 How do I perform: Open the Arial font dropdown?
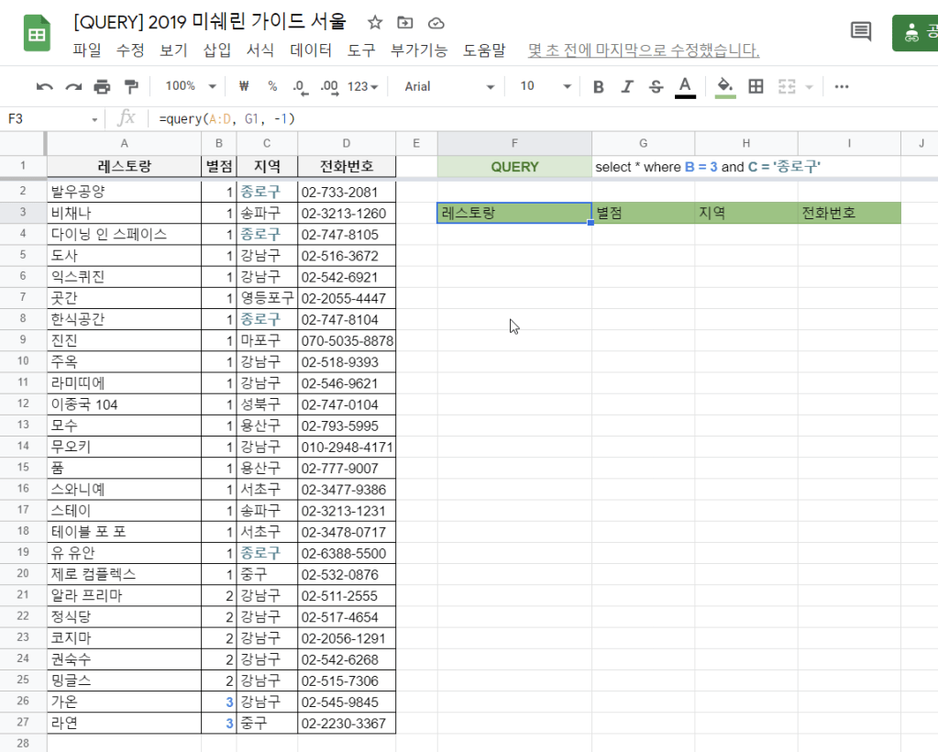(x=449, y=86)
